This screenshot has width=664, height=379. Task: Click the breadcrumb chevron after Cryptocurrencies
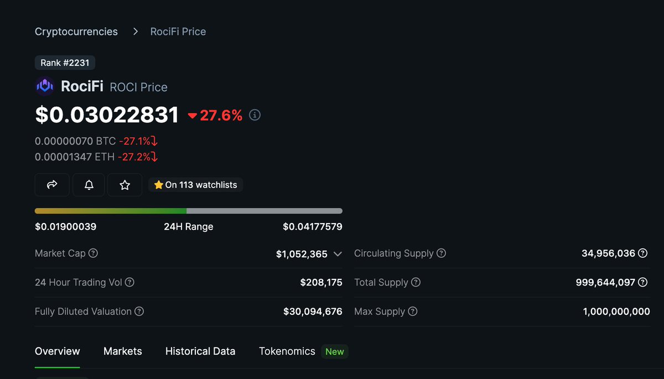coord(135,32)
